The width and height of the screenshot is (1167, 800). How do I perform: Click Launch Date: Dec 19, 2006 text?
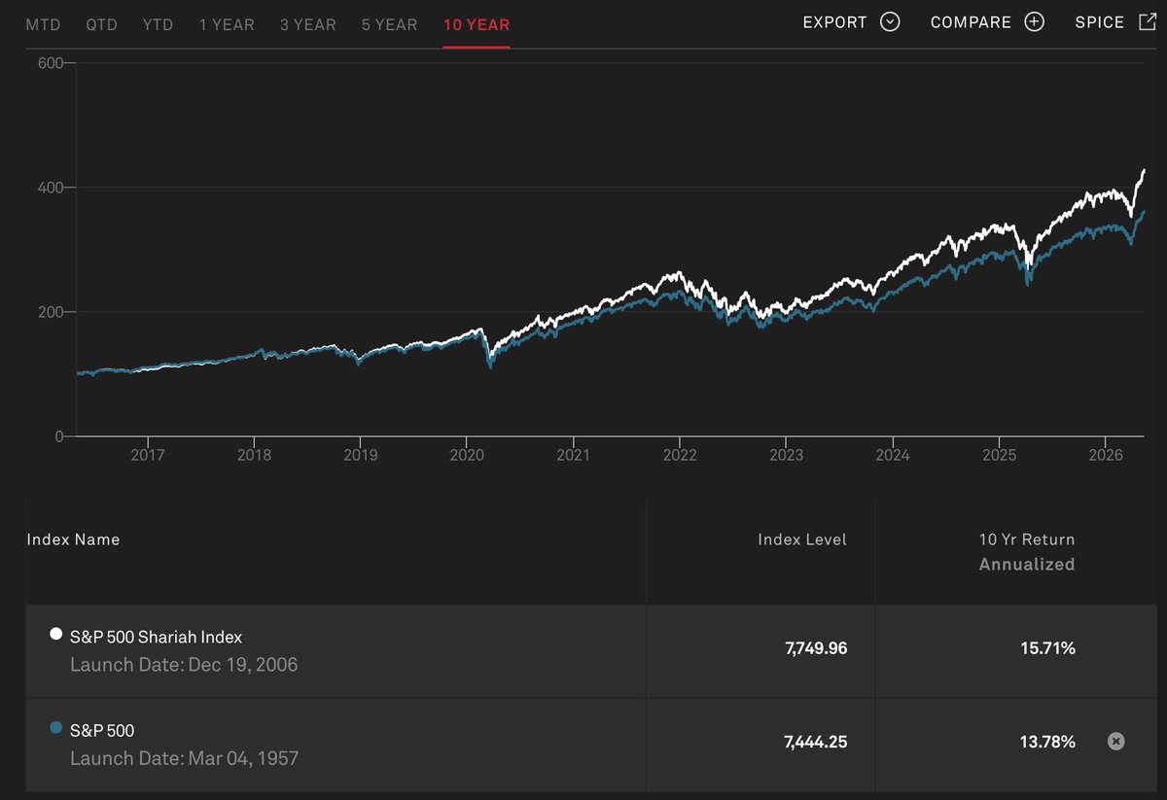[x=184, y=666]
